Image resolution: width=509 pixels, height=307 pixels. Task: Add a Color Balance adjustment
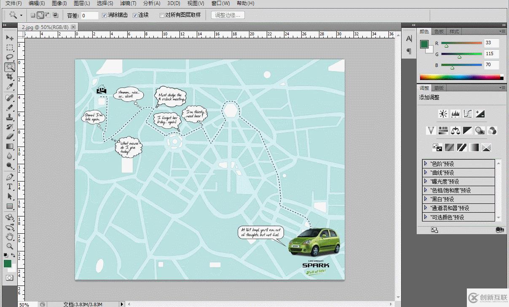(x=455, y=131)
